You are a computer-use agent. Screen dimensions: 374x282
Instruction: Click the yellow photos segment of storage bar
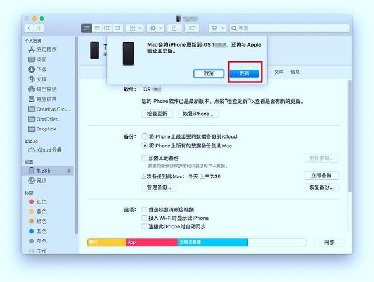pyautogui.click(x=106, y=242)
